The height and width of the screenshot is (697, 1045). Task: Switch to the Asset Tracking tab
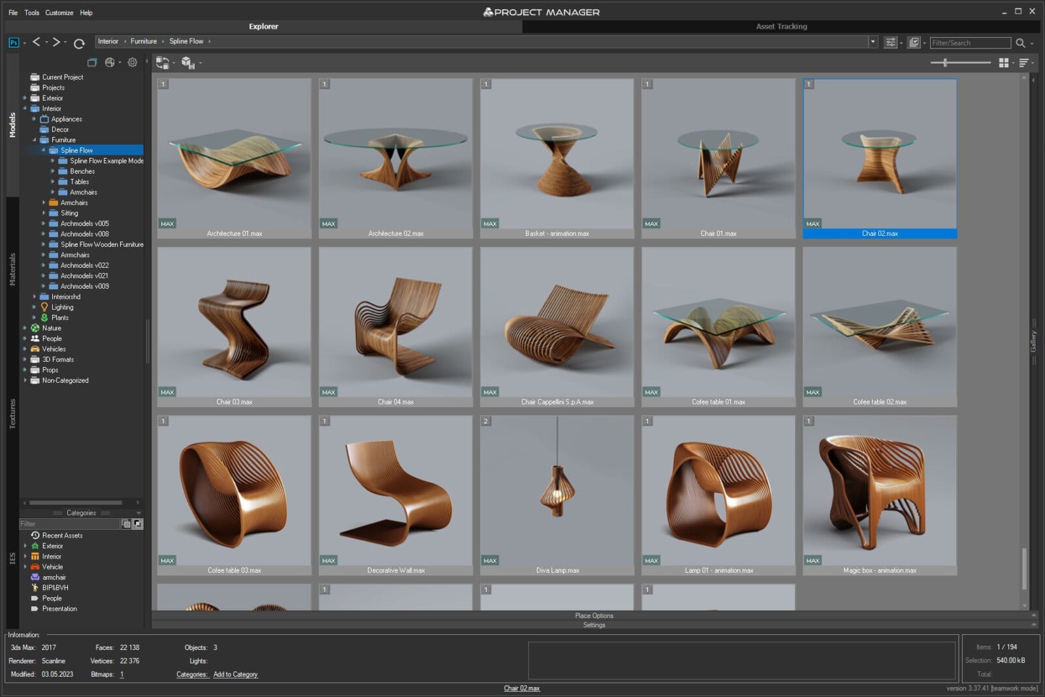pyautogui.click(x=781, y=27)
